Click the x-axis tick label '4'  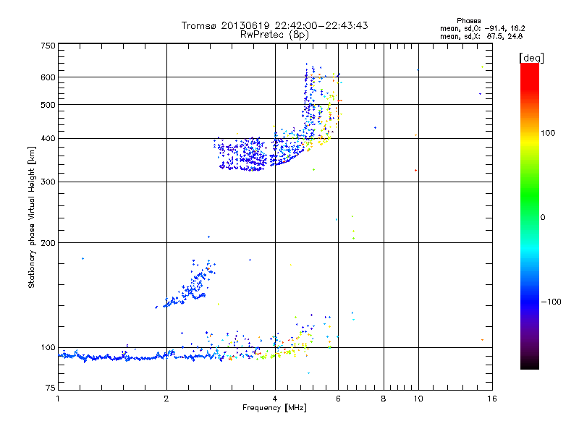275,399
